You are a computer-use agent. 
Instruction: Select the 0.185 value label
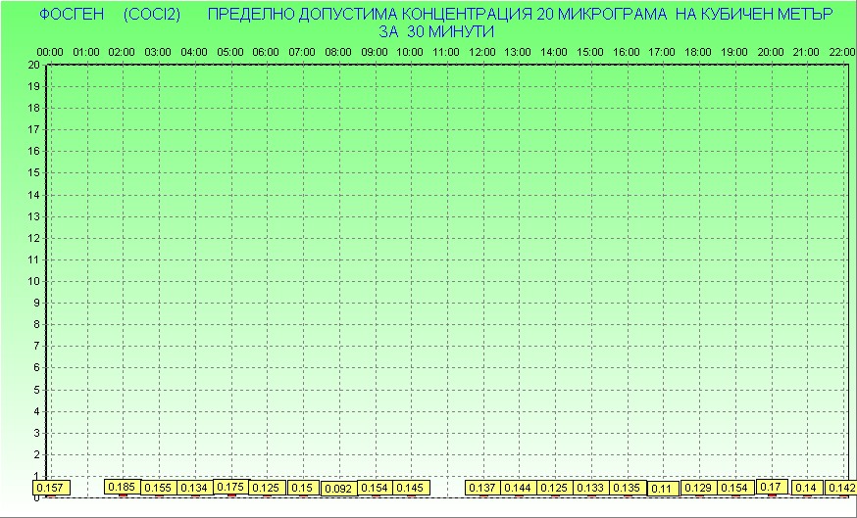(123, 487)
